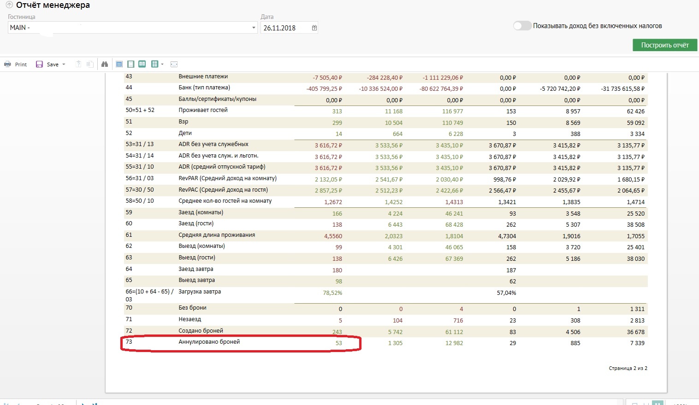This screenshot has height=405, width=699.
Task: Click the RevPAR (Средний доход на комнату) row
Action: (x=227, y=178)
